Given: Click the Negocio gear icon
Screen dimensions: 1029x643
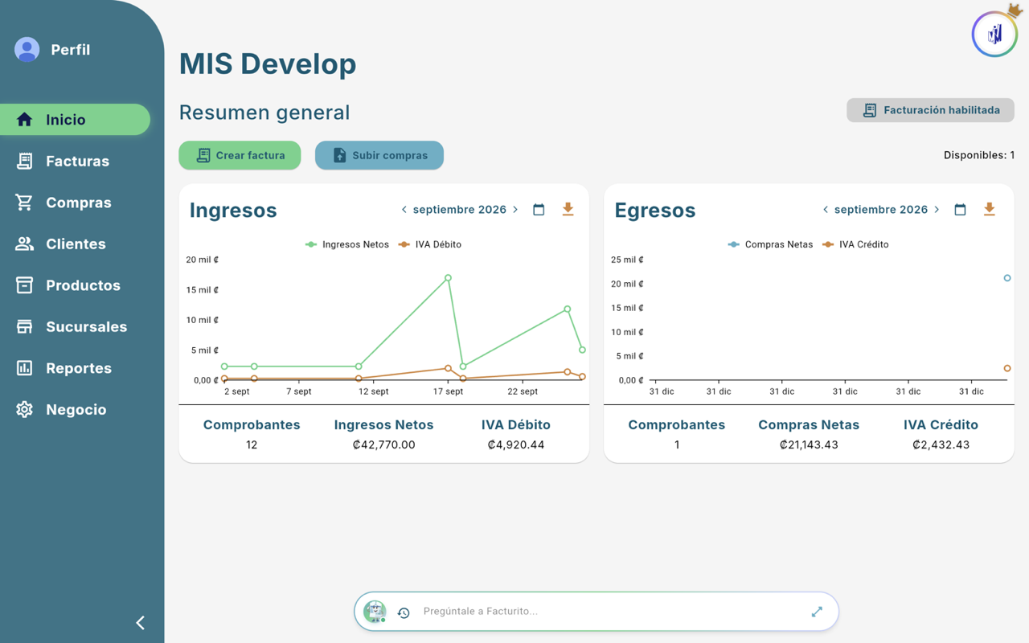Looking at the screenshot, I should pos(24,409).
